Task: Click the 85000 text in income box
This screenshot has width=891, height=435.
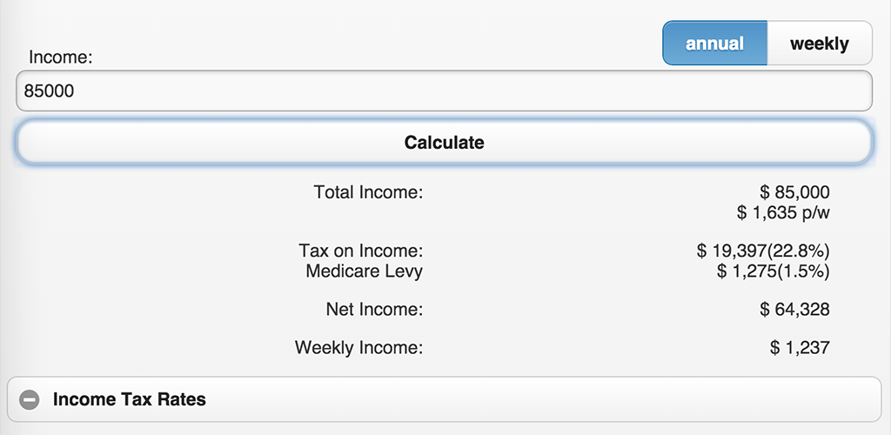Action: point(49,90)
